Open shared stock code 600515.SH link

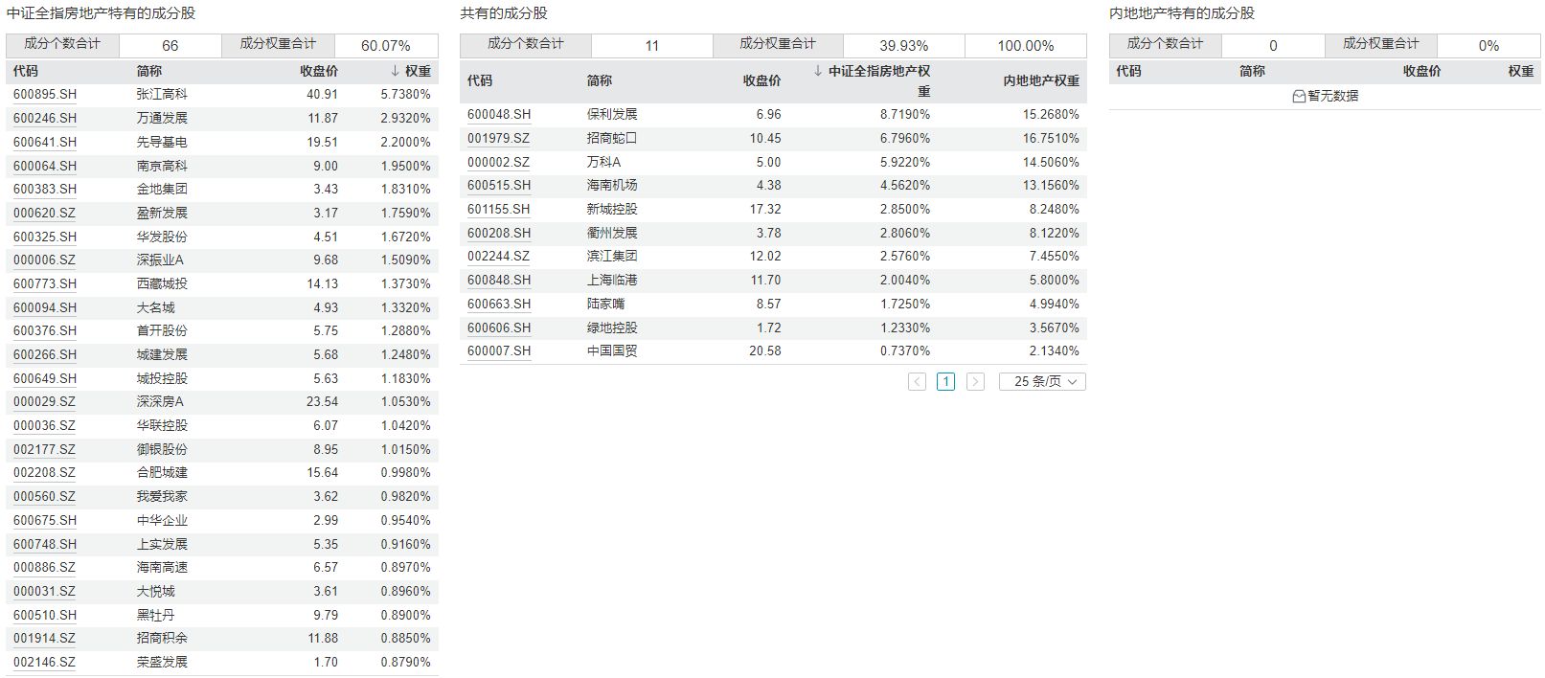499,185
